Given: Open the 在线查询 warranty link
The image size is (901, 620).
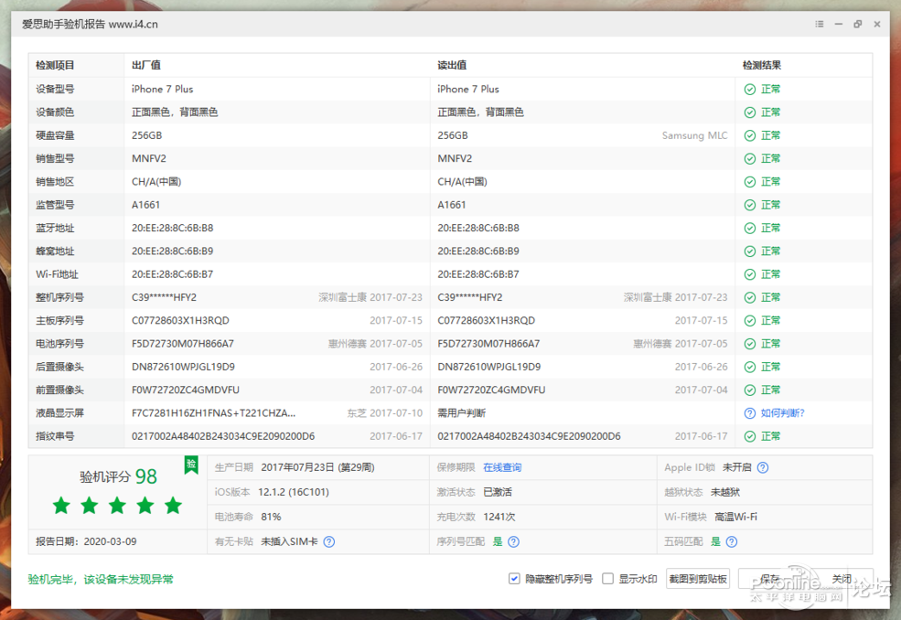Looking at the screenshot, I should coord(502,467).
